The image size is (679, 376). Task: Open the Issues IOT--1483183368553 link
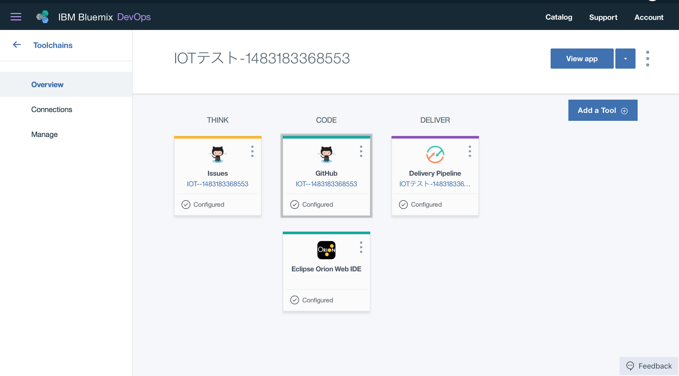[x=217, y=184]
